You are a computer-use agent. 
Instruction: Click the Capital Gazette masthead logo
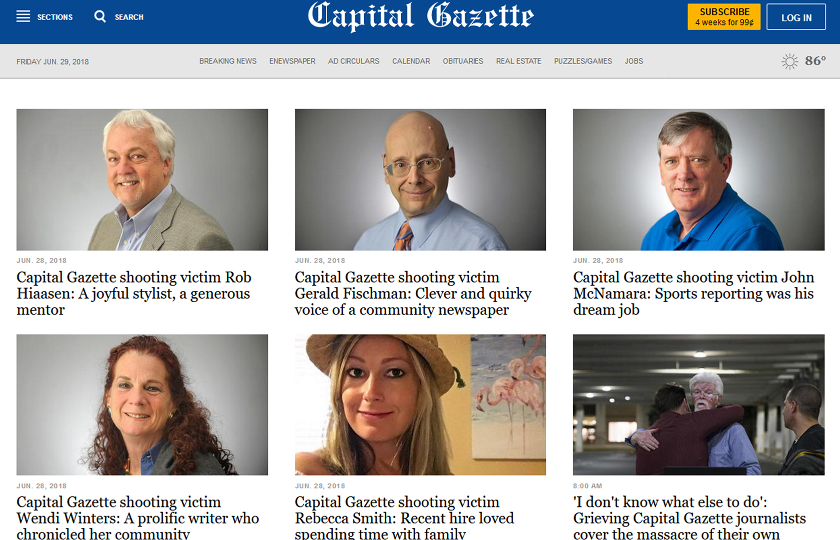click(x=420, y=17)
